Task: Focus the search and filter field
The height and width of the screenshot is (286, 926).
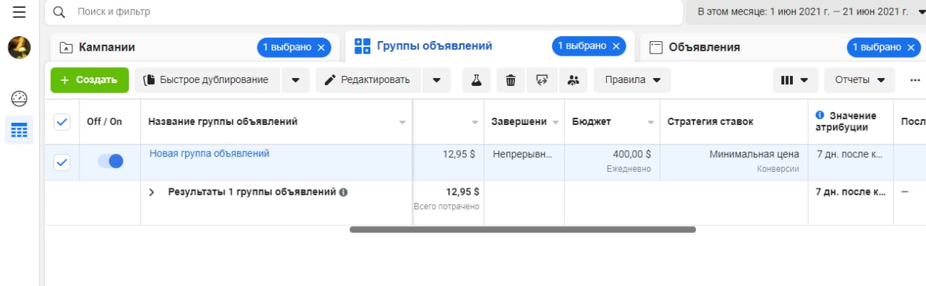Action: coord(364,12)
